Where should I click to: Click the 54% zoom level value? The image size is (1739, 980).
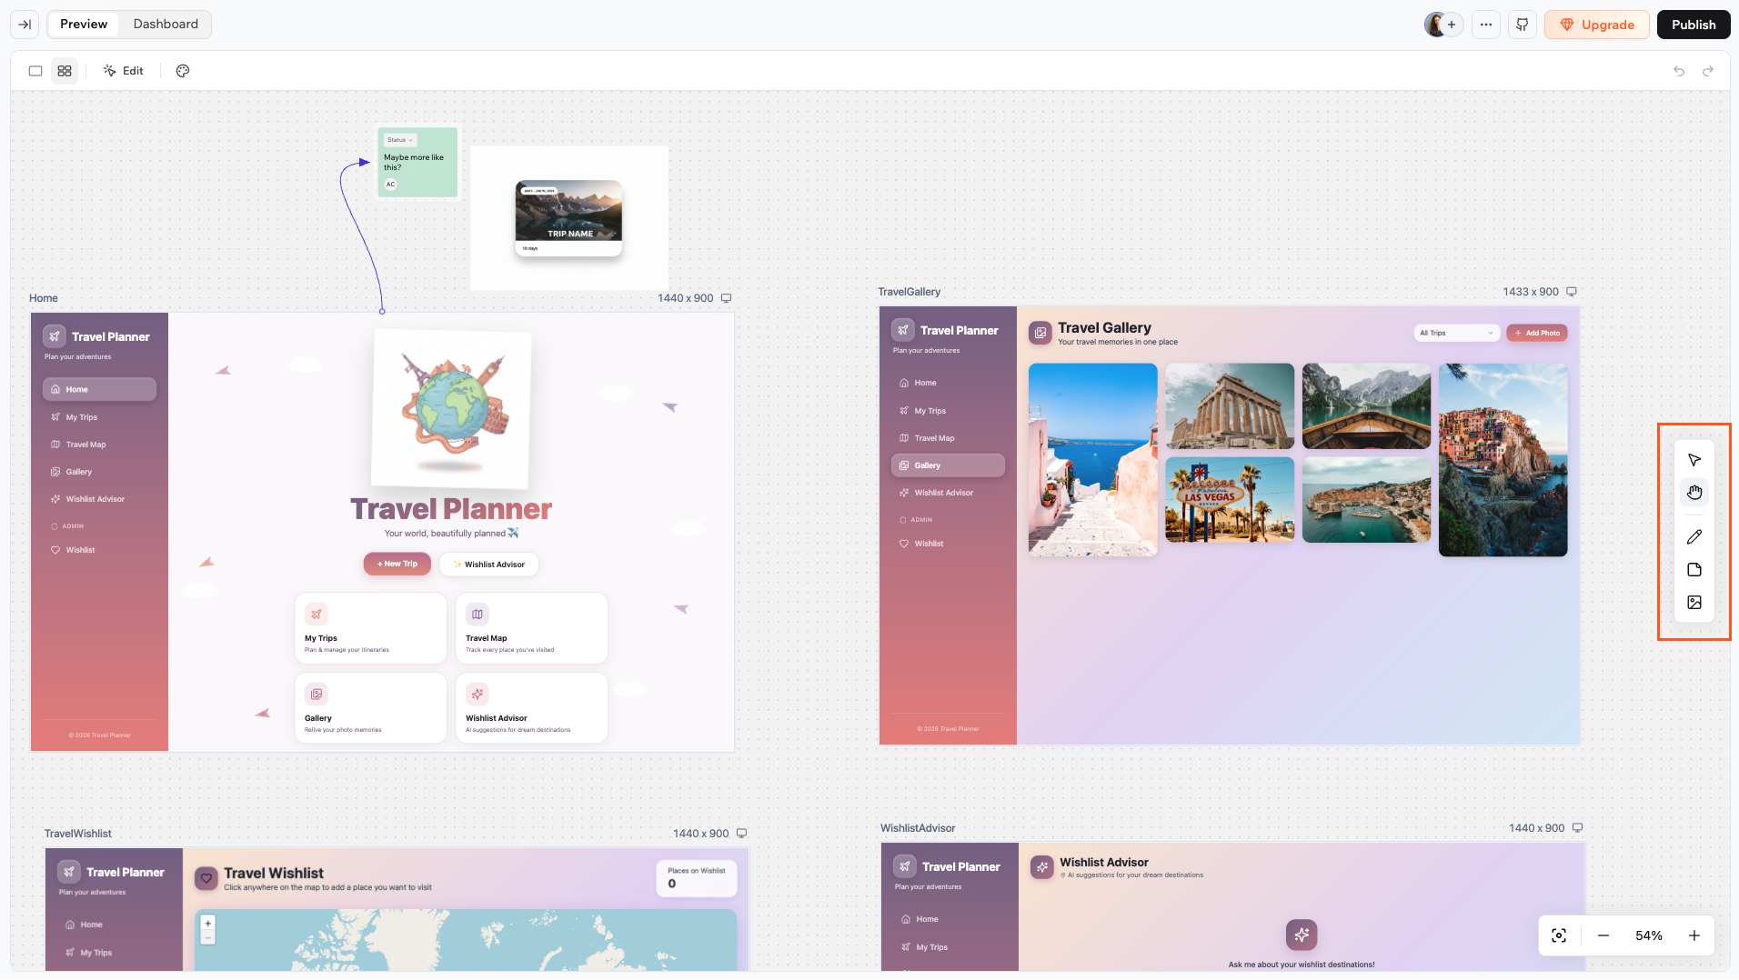click(x=1649, y=935)
